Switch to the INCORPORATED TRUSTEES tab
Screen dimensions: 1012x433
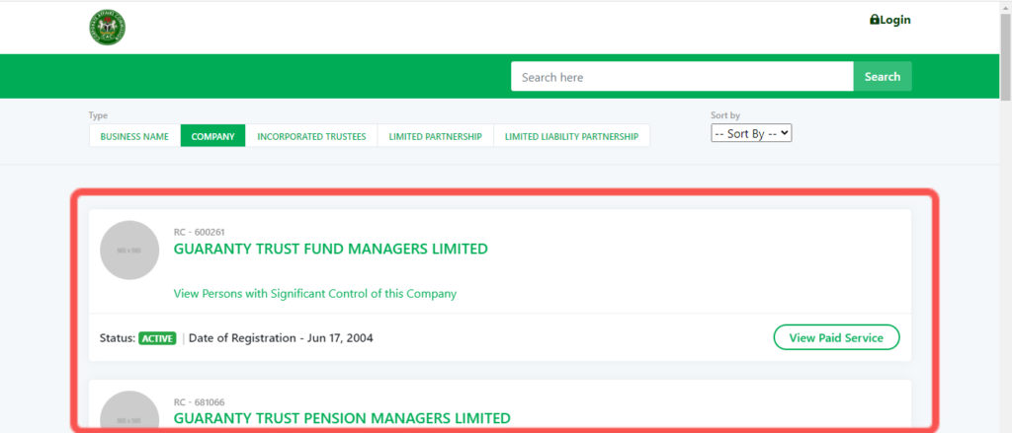point(311,136)
